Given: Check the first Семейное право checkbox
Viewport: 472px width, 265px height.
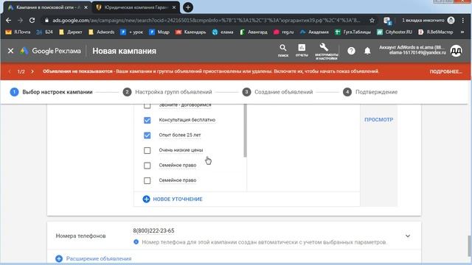Looking at the screenshot, I should pyautogui.click(x=147, y=165).
